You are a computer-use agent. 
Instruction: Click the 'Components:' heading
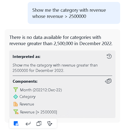pos(25,81)
